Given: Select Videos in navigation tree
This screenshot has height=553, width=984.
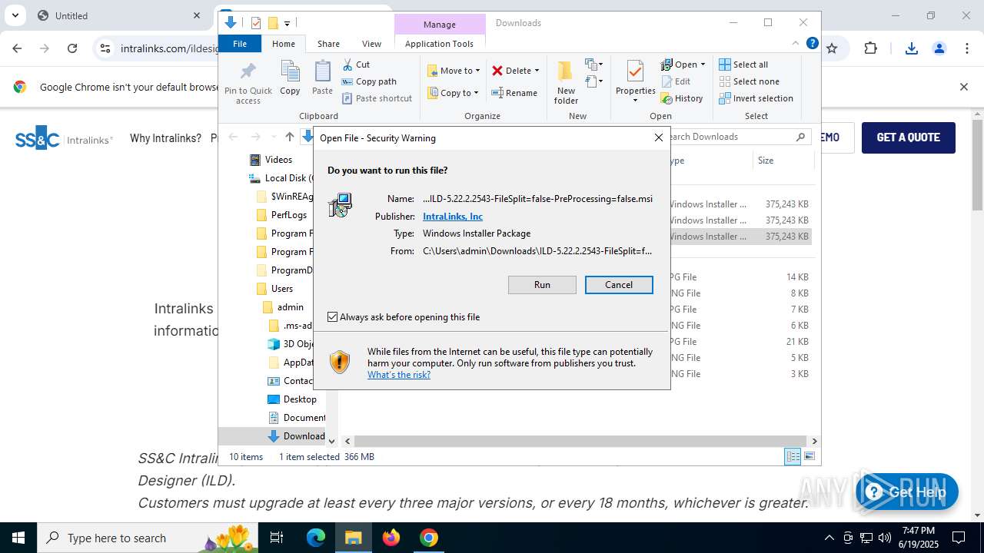Looking at the screenshot, I should tap(278, 160).
